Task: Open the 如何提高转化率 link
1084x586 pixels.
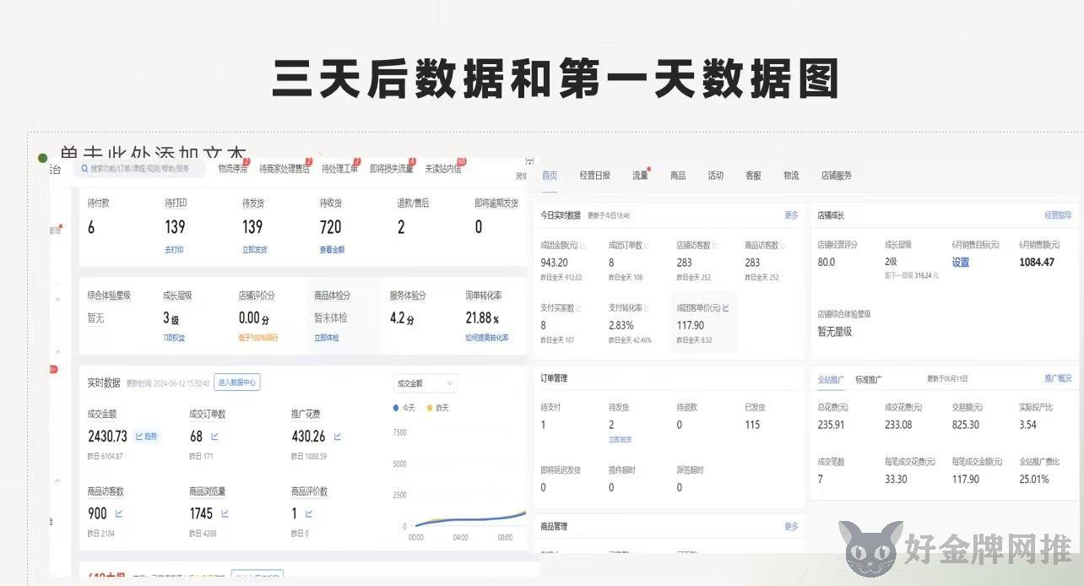Action: pyautogui.click(x=487, y=338)
